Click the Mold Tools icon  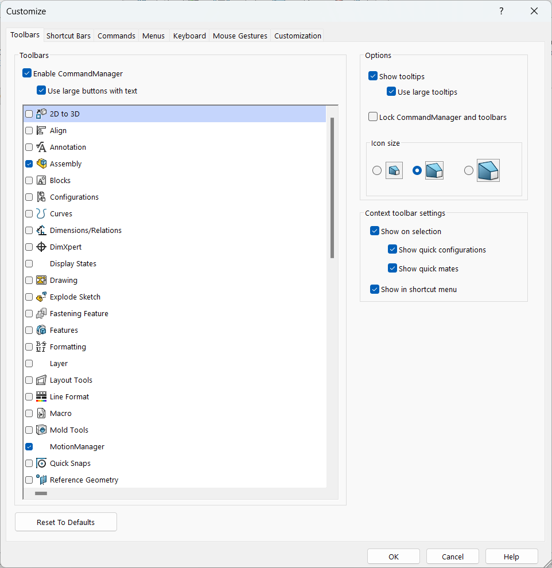click(x=41, y=430)
